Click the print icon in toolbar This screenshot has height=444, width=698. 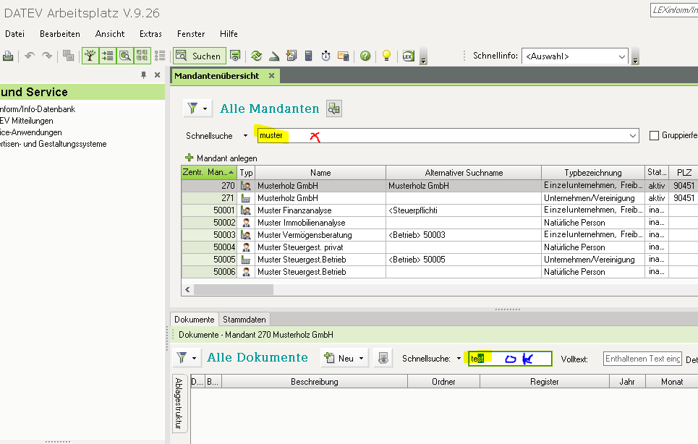tap(8, 56)
